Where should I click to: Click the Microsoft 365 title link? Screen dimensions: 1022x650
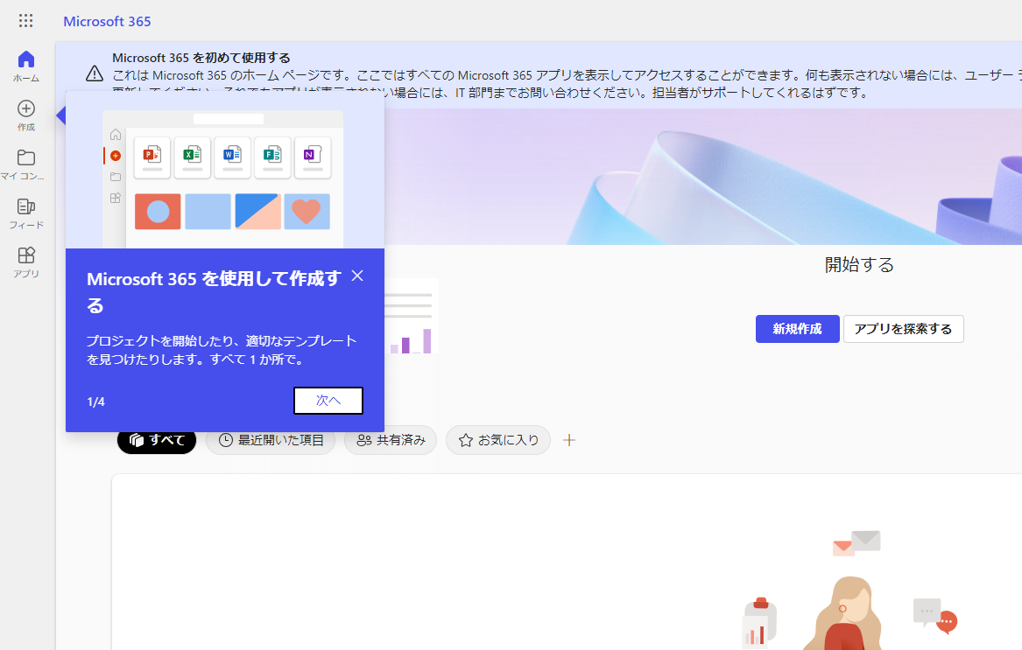(107, 21)
